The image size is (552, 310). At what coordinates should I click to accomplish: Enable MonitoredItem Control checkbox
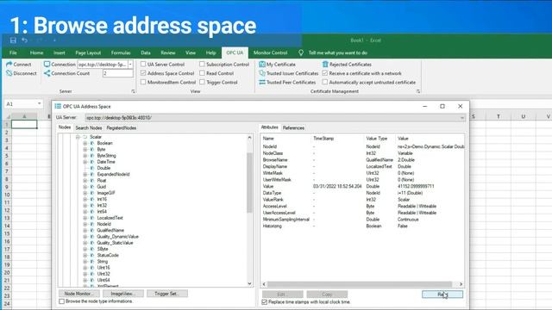coord(143,83)
